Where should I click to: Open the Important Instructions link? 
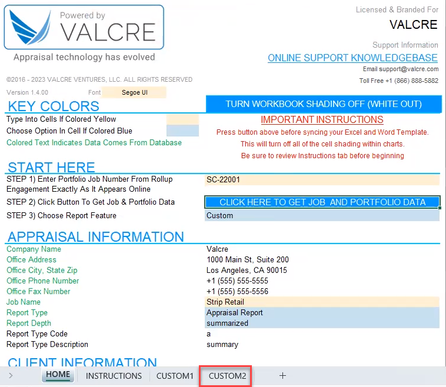point(322,120)
